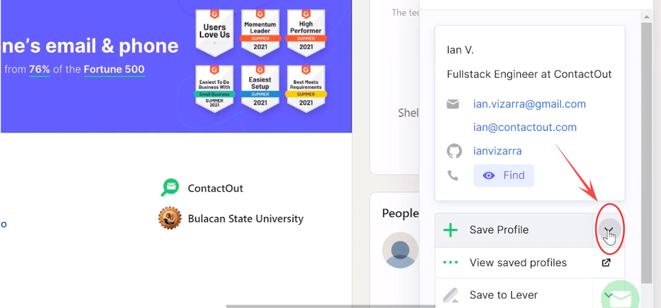661x308 pixels.
Task: Click the three green dots icon
Action: pos(451,262)
